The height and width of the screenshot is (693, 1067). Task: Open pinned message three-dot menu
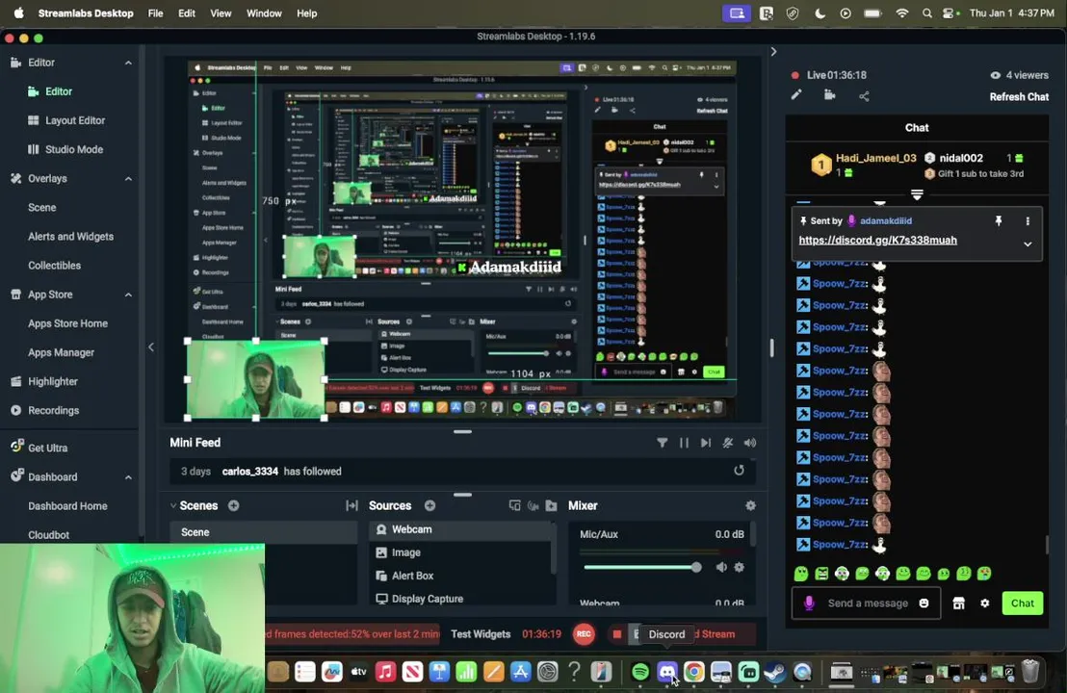(1028, 221)
